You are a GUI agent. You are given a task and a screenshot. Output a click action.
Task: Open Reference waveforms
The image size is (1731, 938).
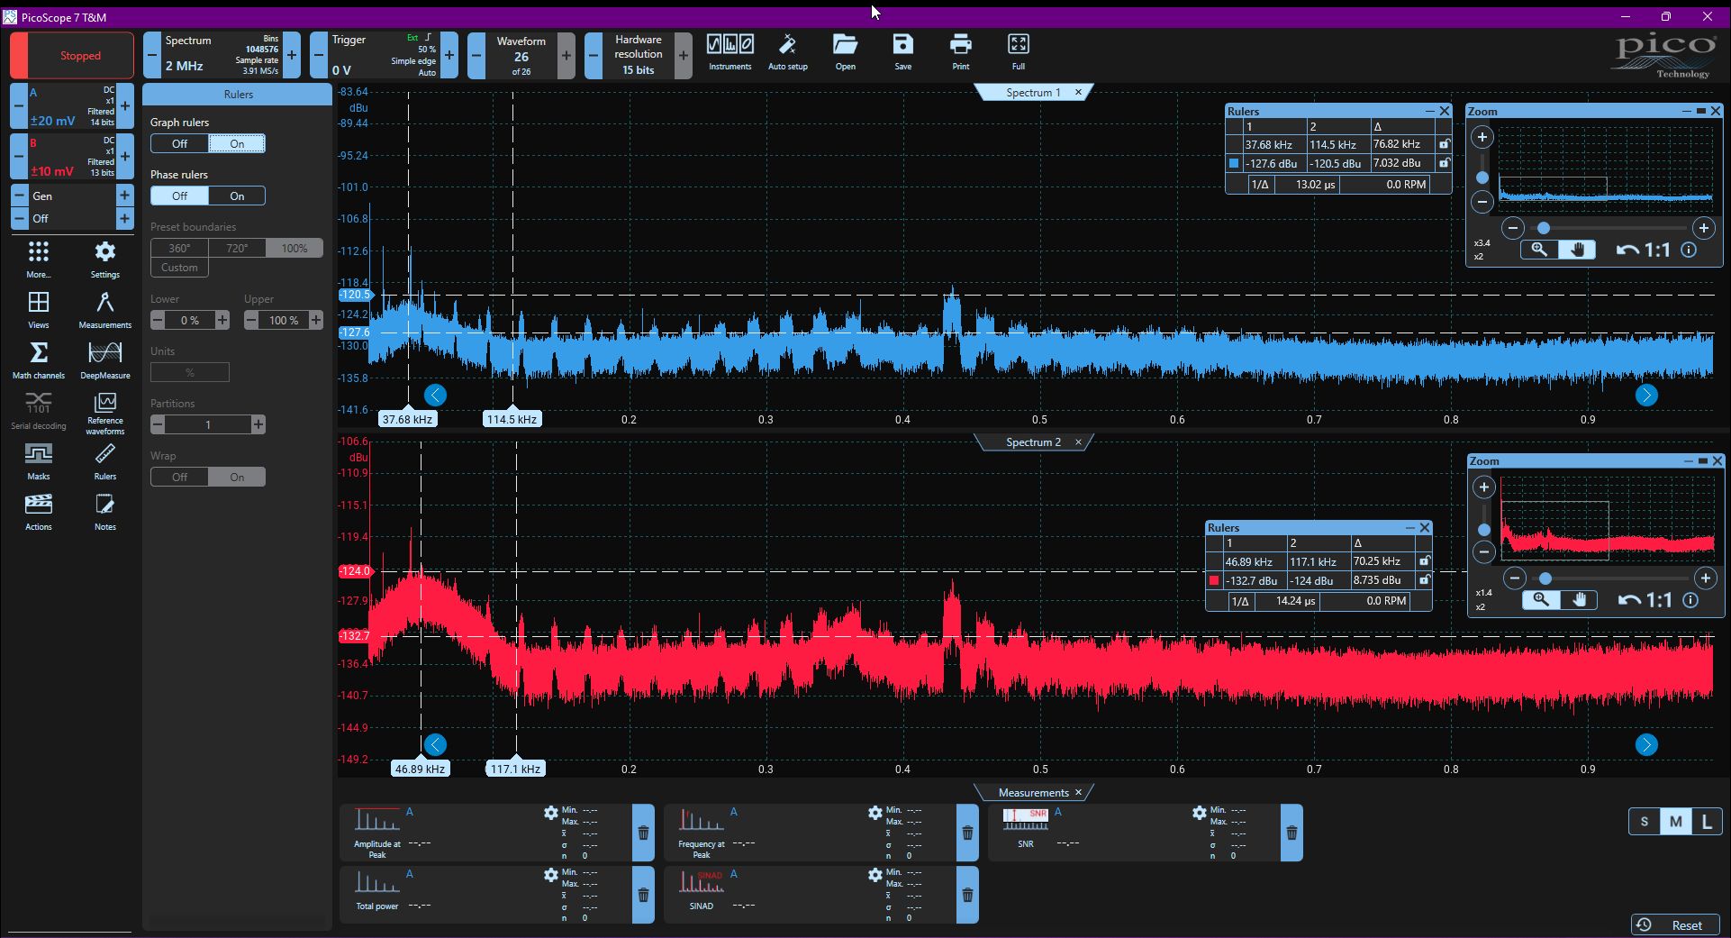(105, 413)
